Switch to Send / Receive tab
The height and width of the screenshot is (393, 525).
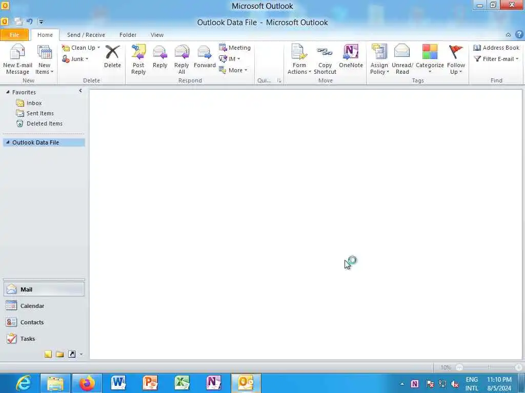point(86,35)
